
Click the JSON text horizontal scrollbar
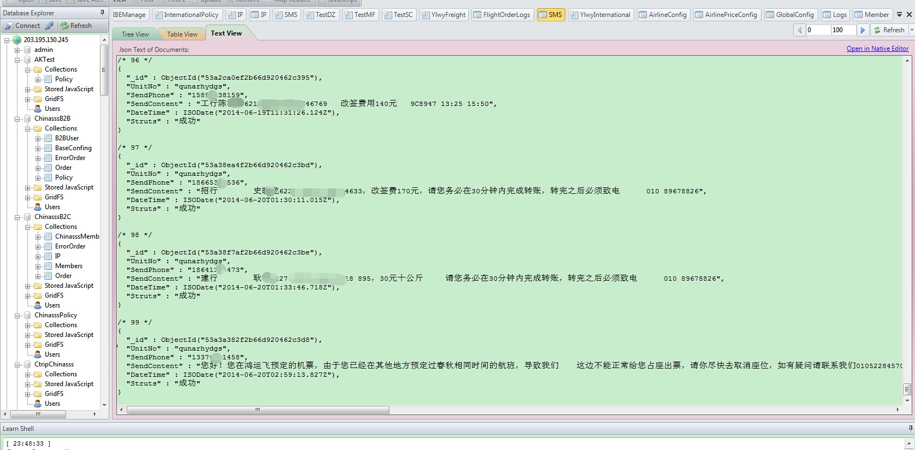tap(258, 410)
